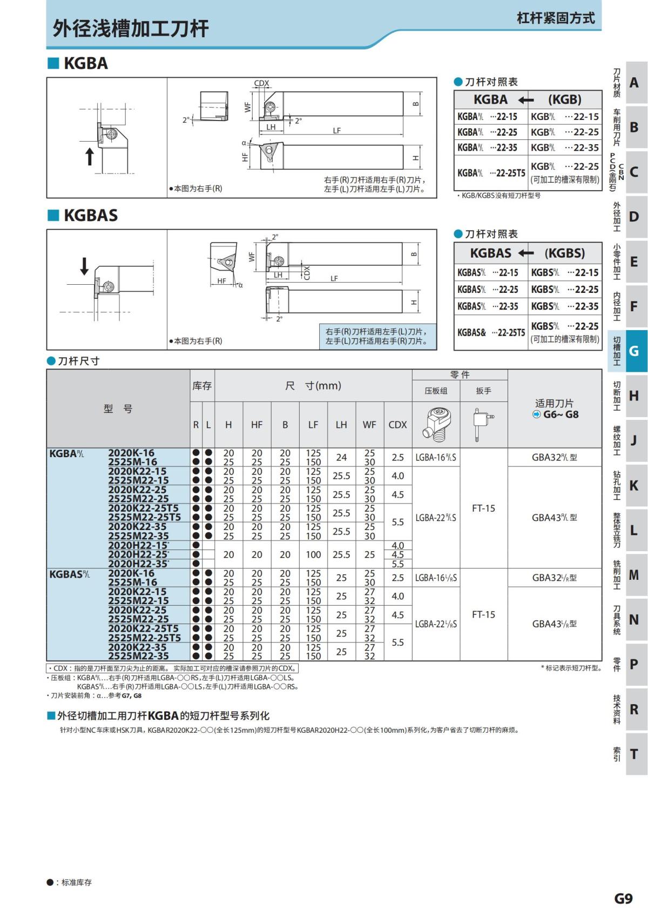The height and width of the screenshot is (917, 648).
Task: Click the GBA32 R/L 型 insert cell
Action: pos(555,457)
